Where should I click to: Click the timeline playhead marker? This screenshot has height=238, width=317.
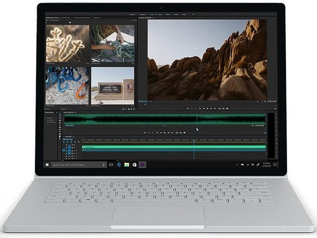[x=194, y=141]
